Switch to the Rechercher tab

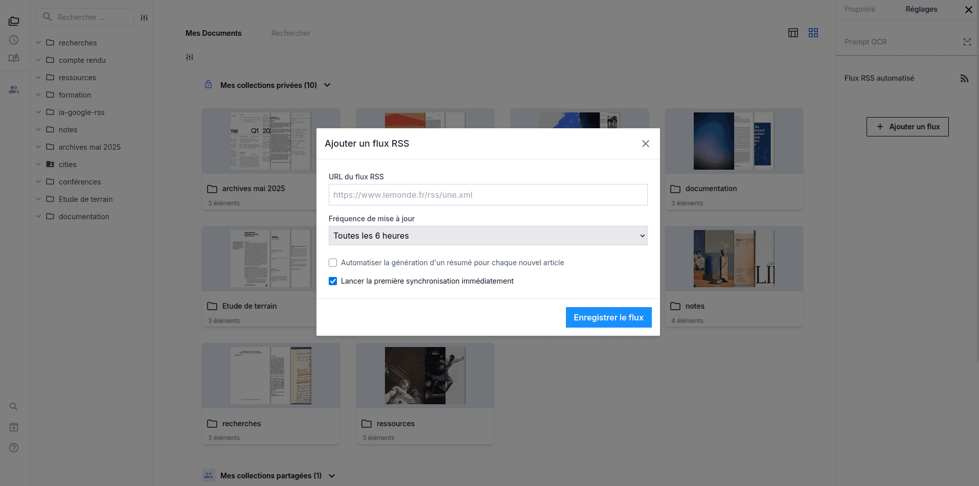[x=290, y=33]
